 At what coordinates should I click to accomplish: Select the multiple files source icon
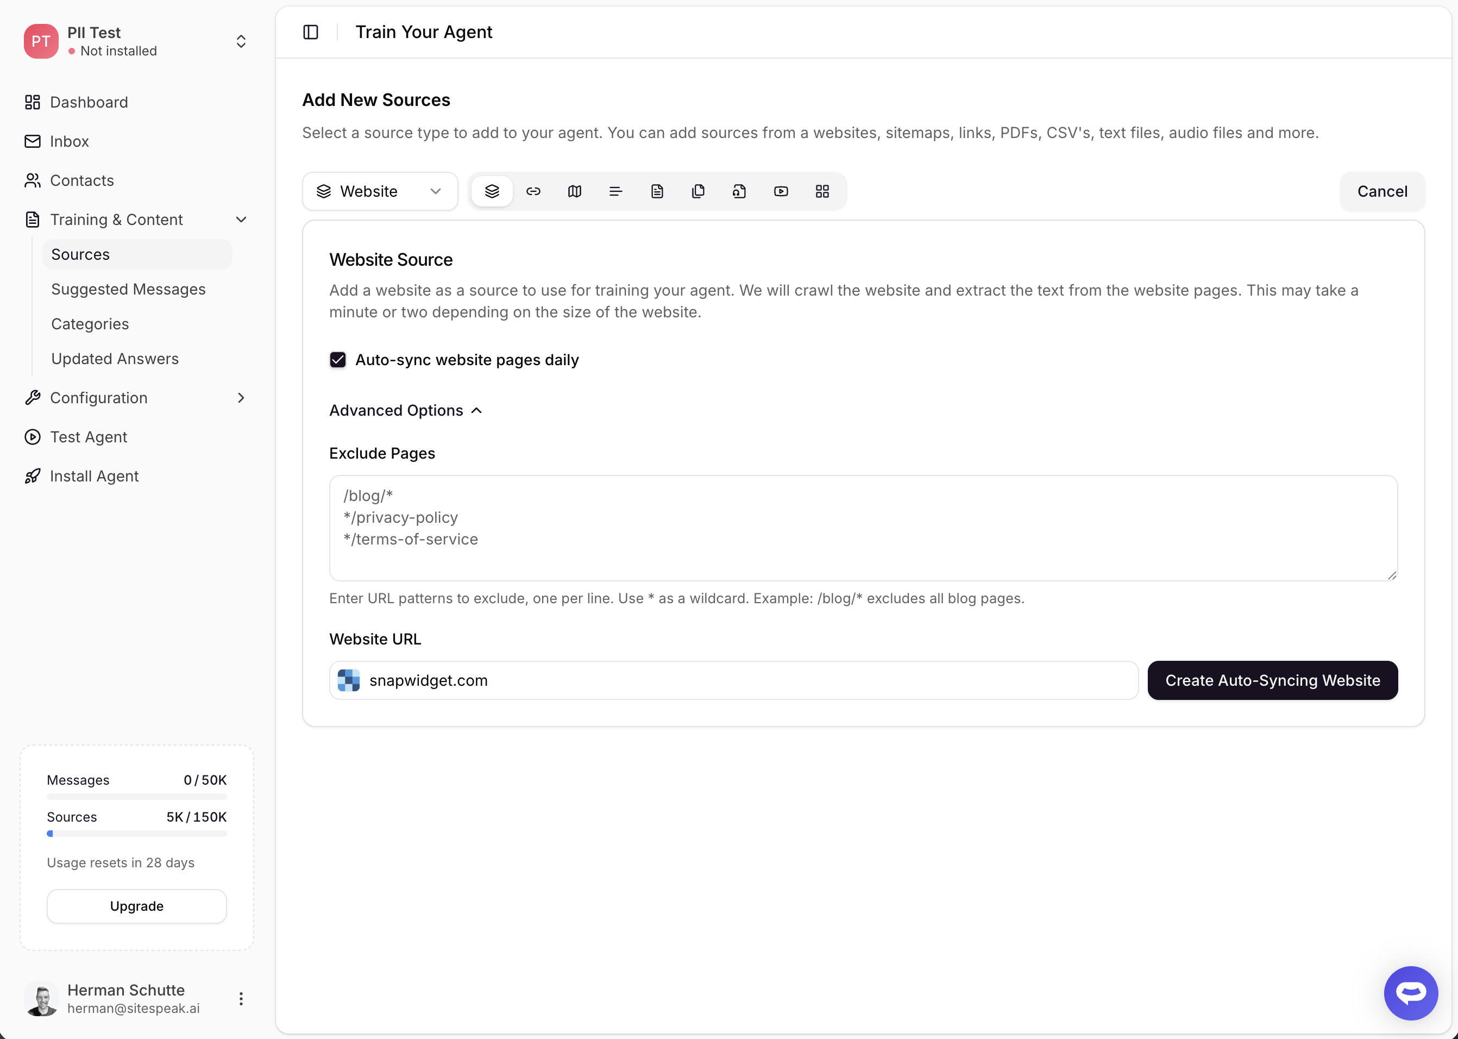point(698,191)
